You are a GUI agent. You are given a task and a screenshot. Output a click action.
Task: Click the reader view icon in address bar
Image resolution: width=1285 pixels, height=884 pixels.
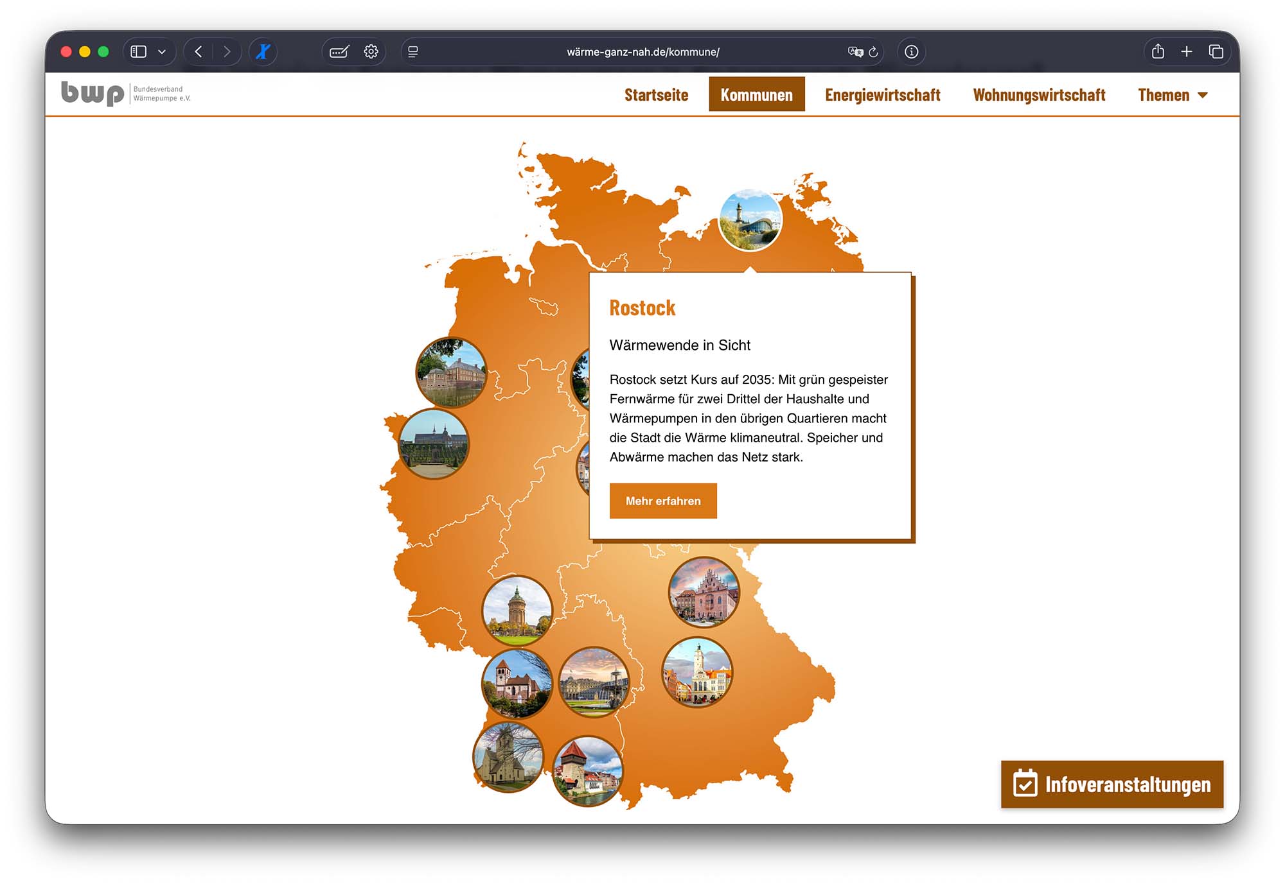(413, 52)
